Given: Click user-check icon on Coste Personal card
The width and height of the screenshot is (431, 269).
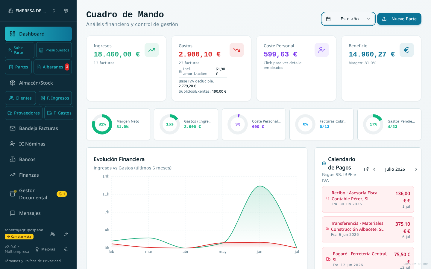Looking at the screenshot, I should tap(322, 50).
